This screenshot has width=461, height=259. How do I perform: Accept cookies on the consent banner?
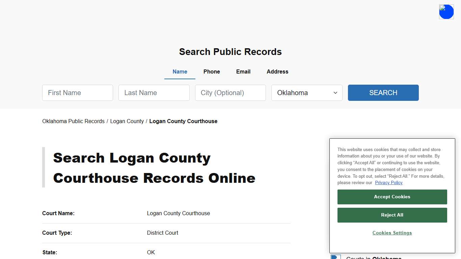(x=392, y=197)
